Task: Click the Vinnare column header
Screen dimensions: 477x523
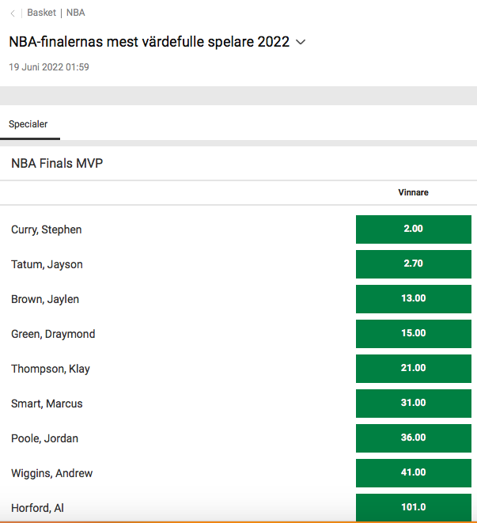Action: click(413, 192)
